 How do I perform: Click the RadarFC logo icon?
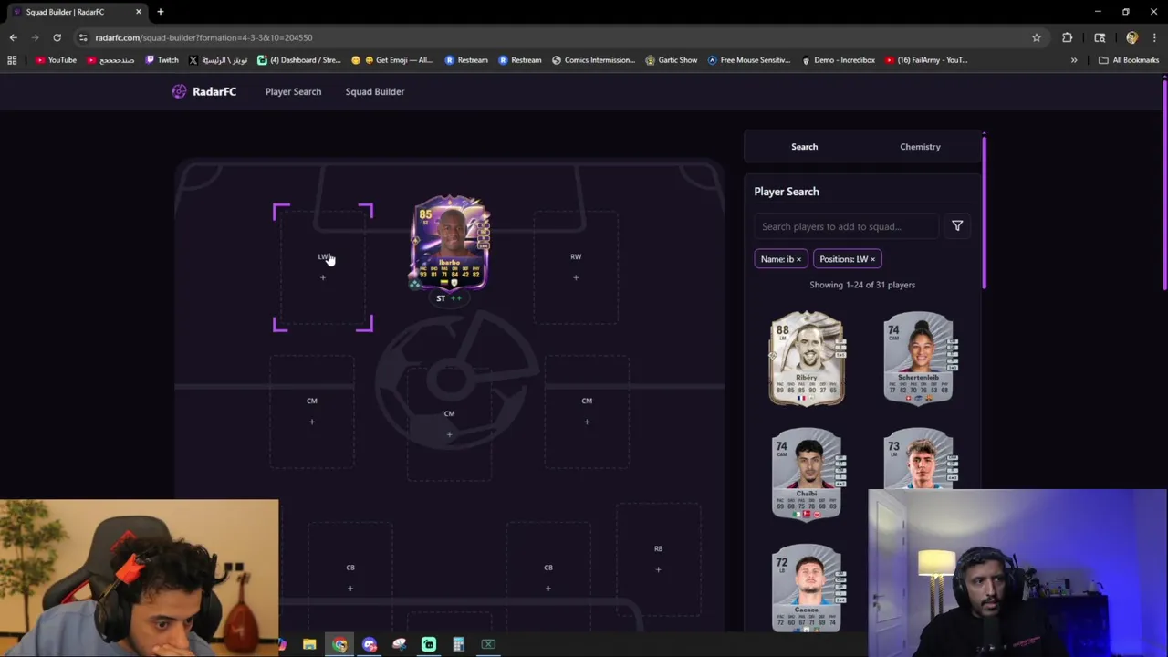coord(179,91)
